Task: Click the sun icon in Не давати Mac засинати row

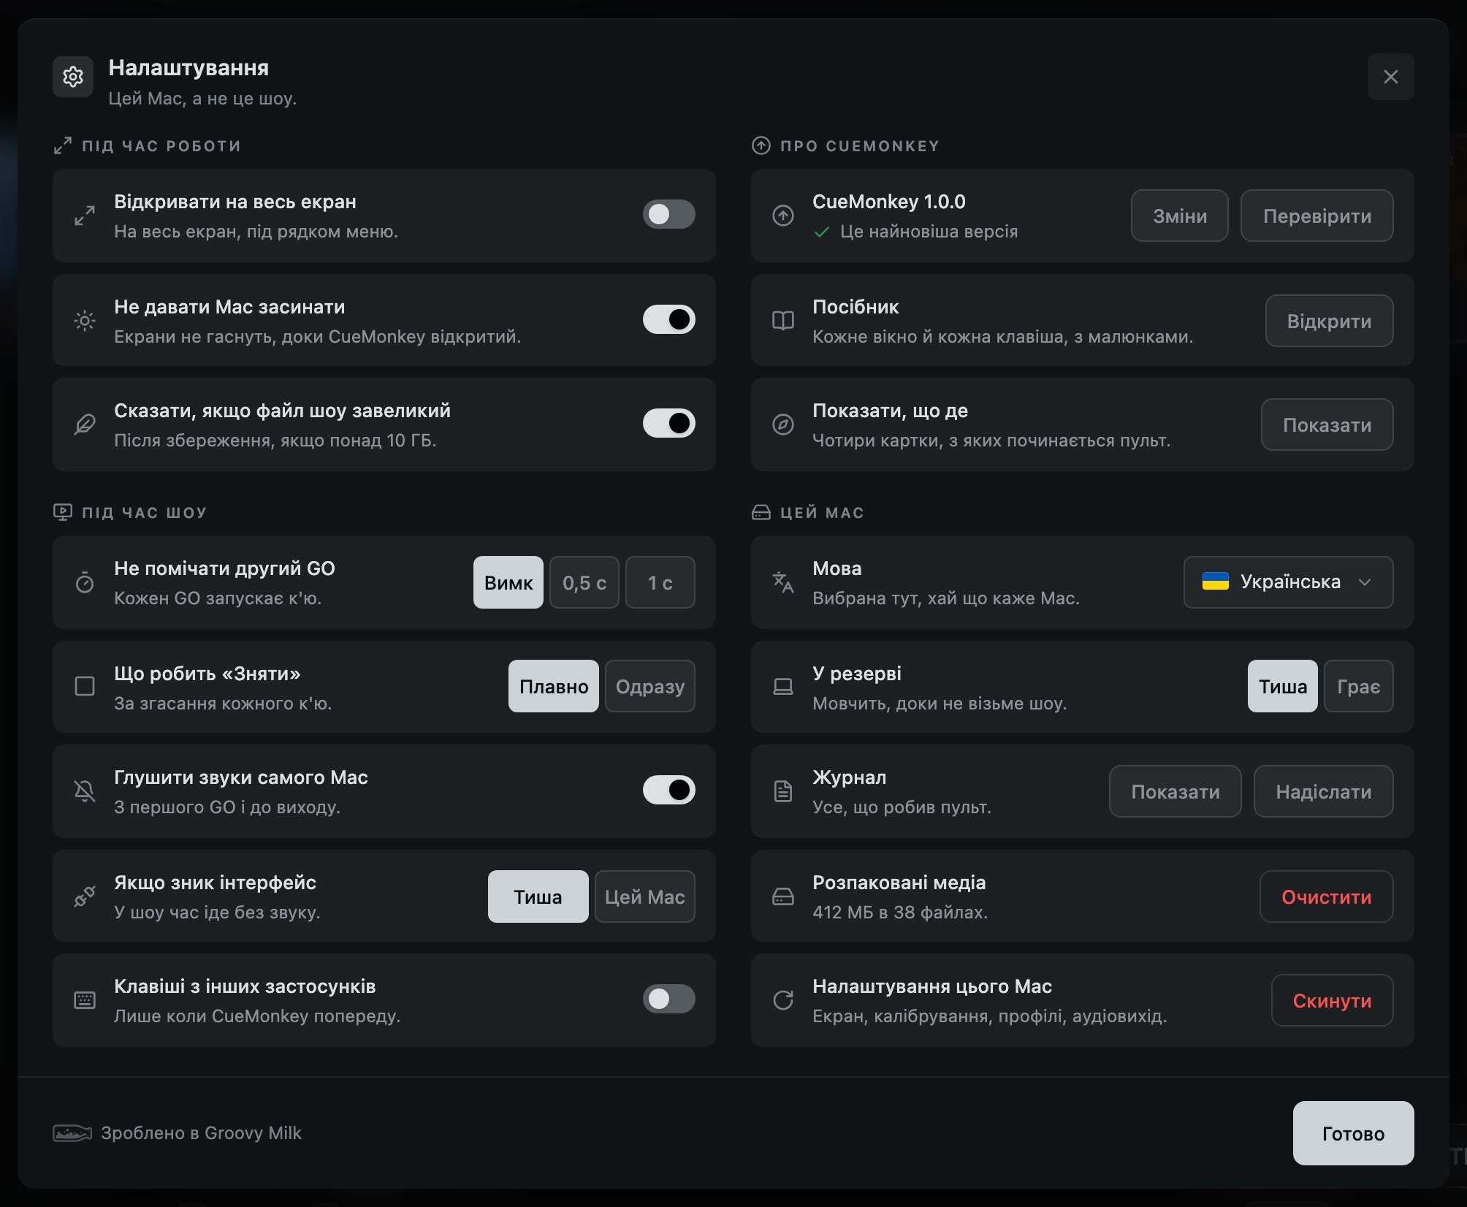Action: 85,321
